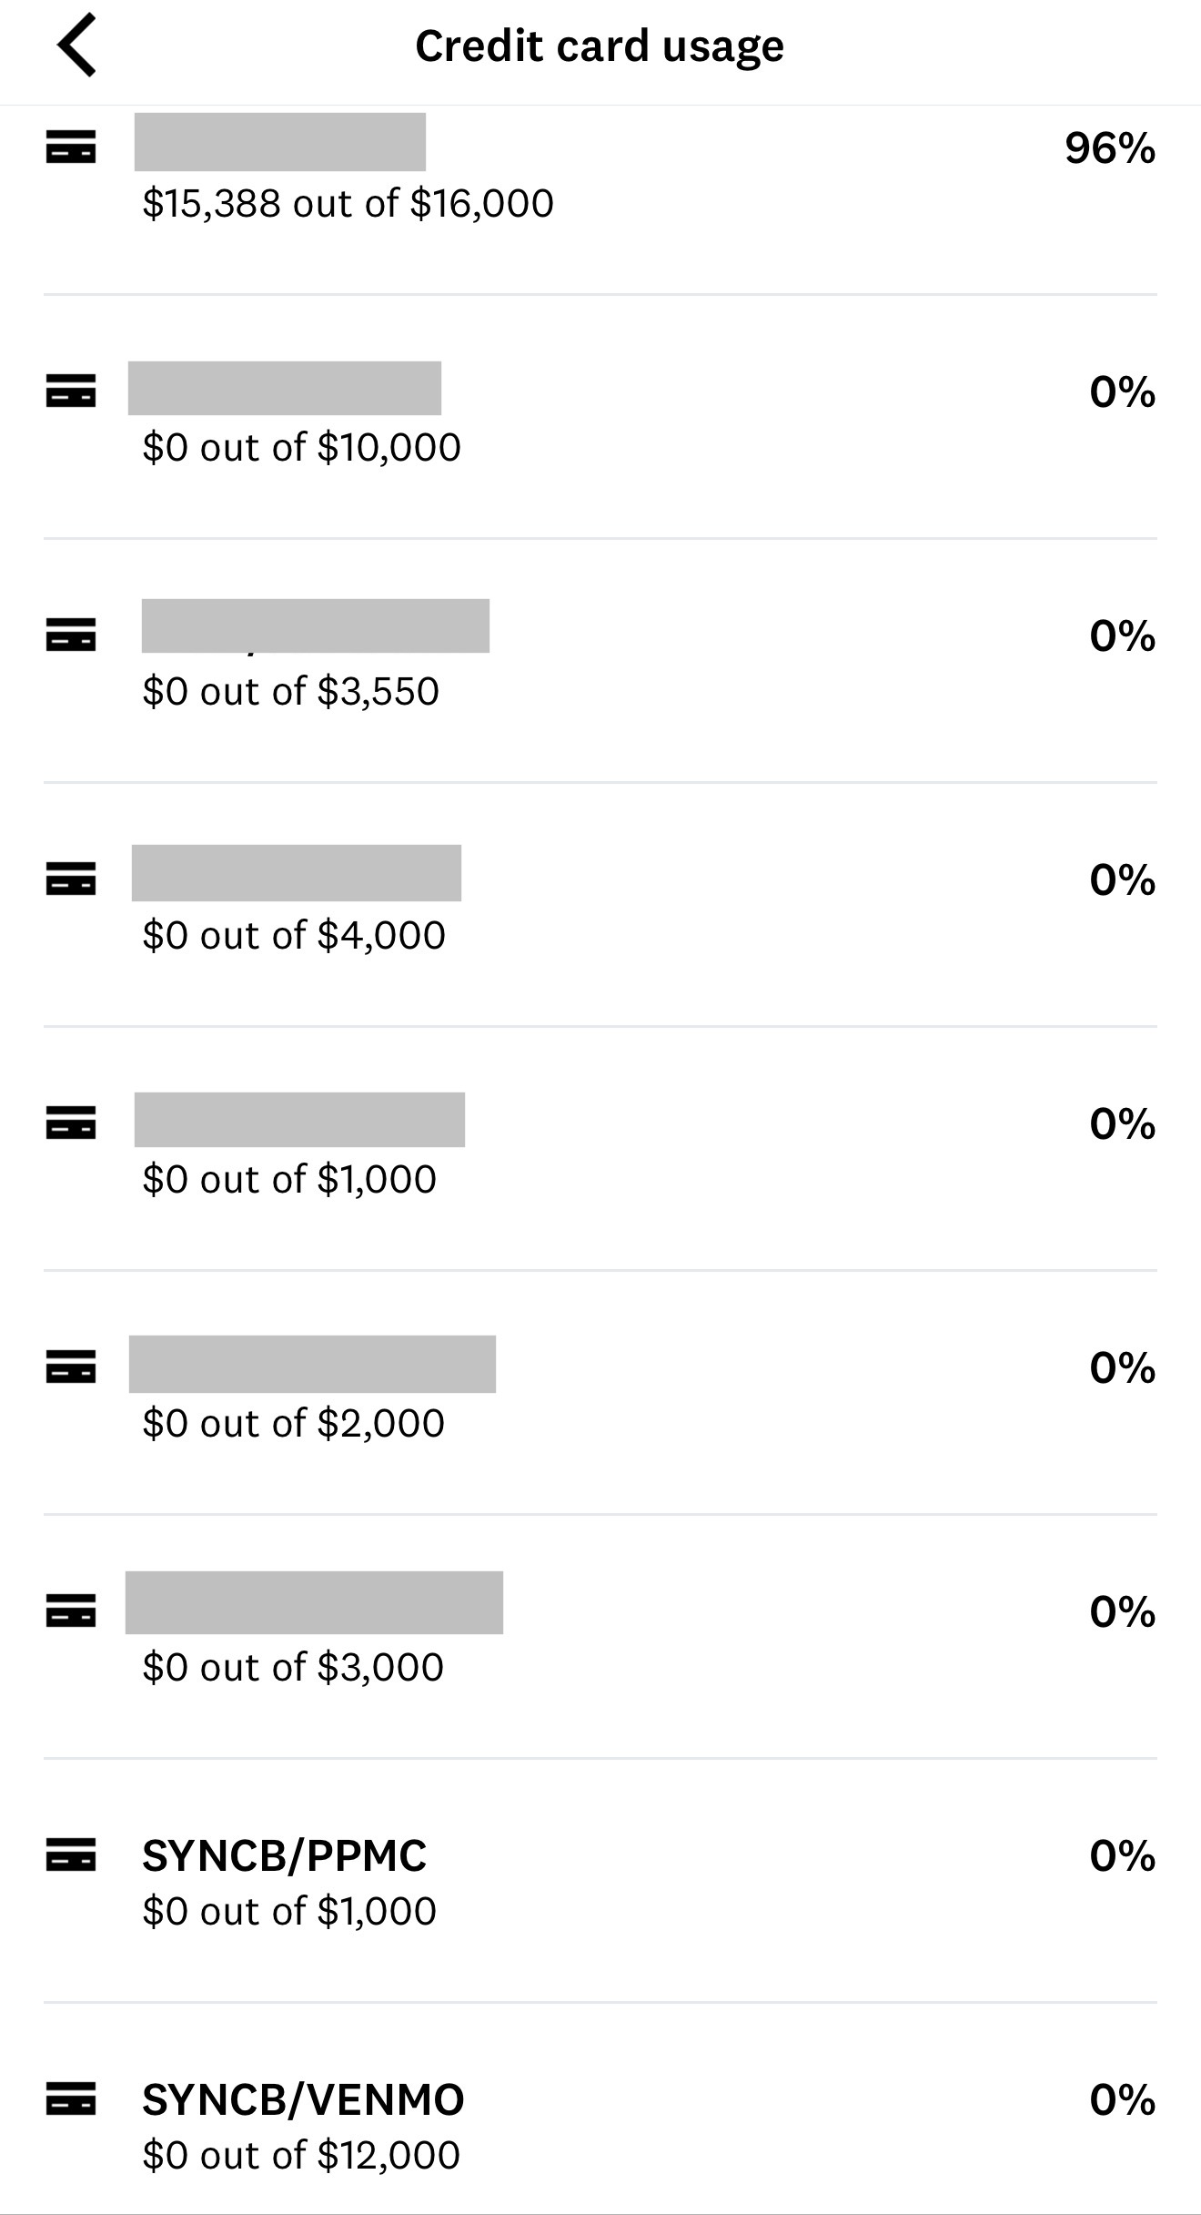Viewport: 1201px width, 2215px height.
Task: Click card icon next to $10,000 limit account
Action: 71,391
